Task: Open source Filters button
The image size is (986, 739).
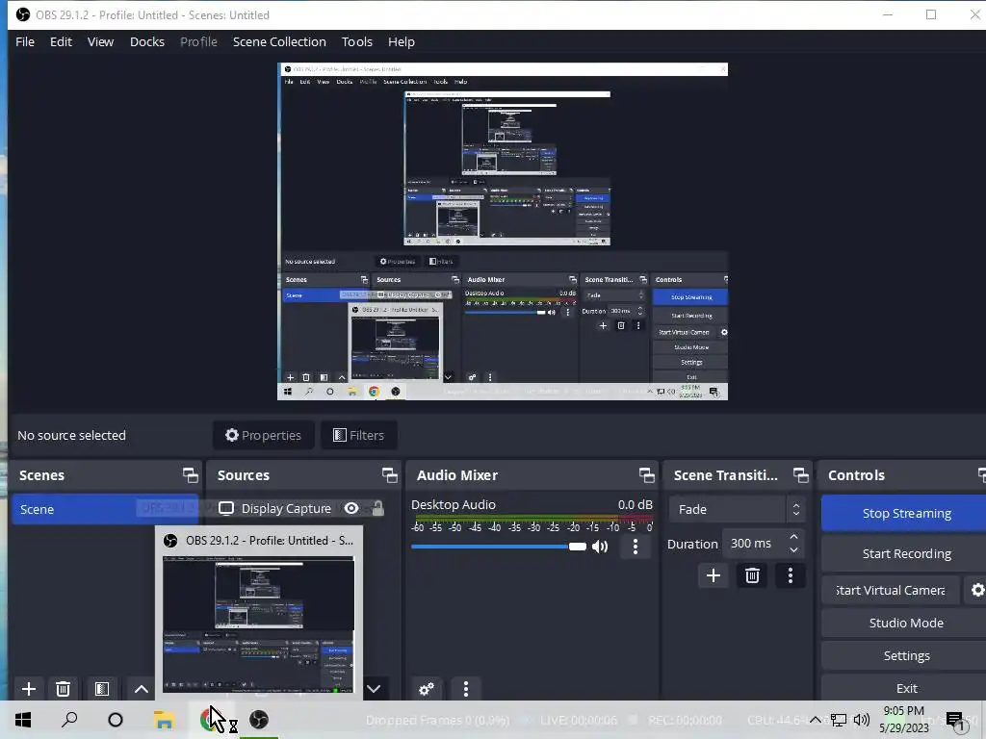Action: point(358,435)
